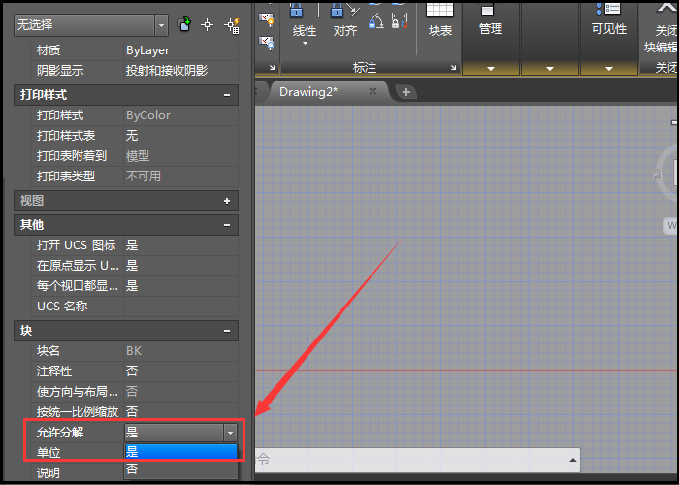
Task: Expand the unlabeled panel between 管理 and 可见性
Action: [550, 69]
